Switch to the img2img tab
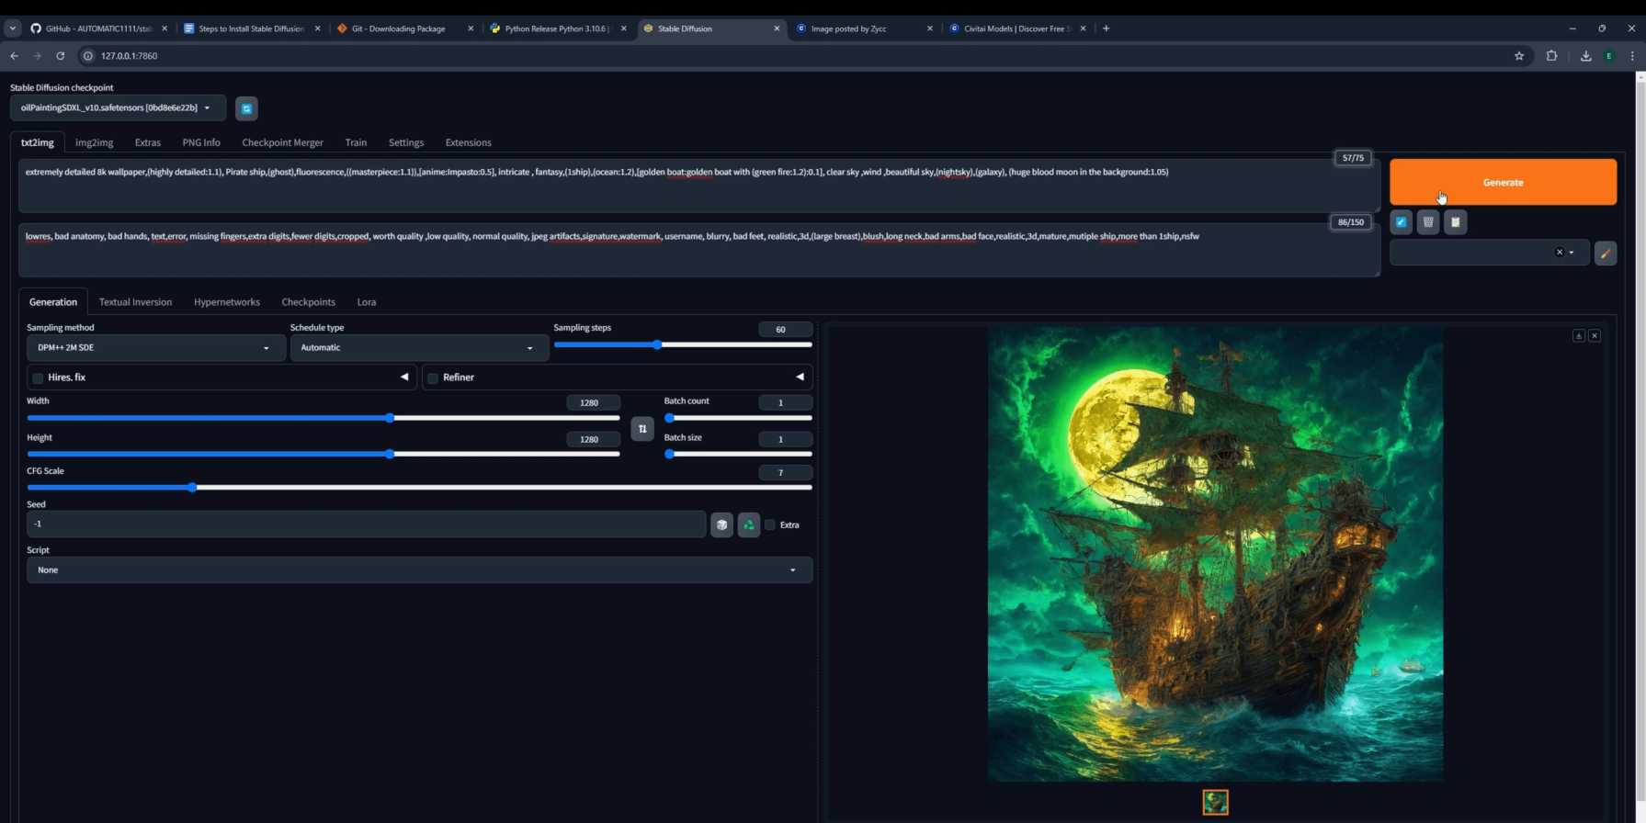 click(x=94, y=143)
